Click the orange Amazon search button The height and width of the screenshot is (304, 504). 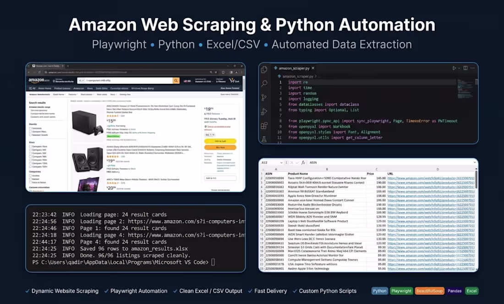[x=176, y=80]
